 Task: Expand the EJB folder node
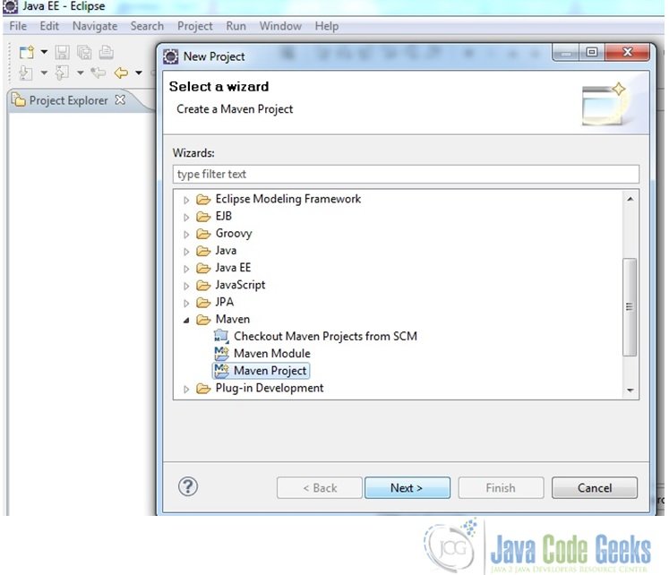[186, 217]
